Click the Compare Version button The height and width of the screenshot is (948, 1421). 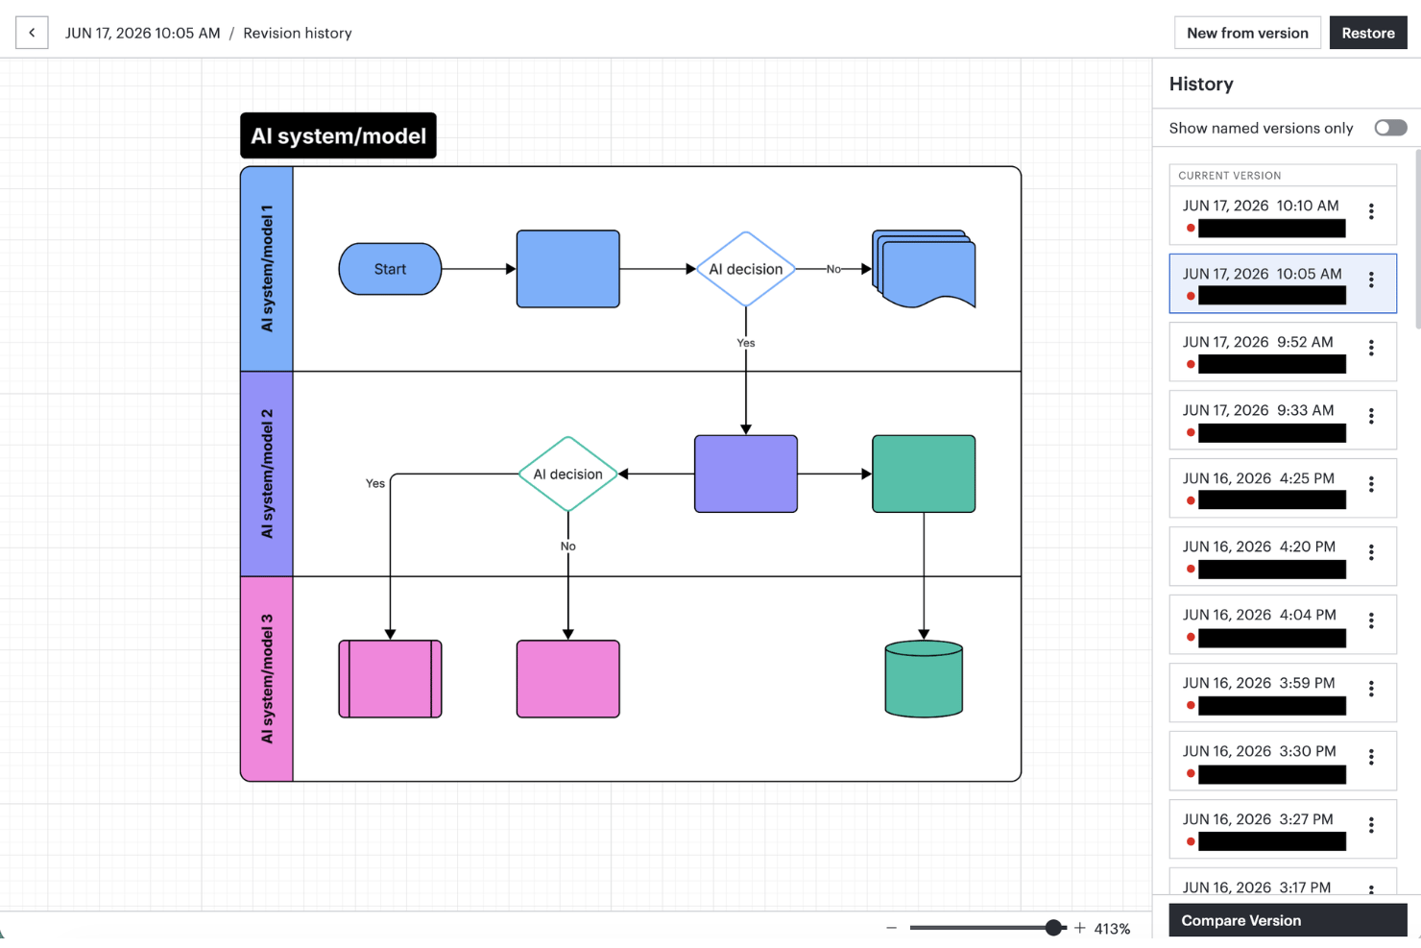click(x=1288, y=920)
